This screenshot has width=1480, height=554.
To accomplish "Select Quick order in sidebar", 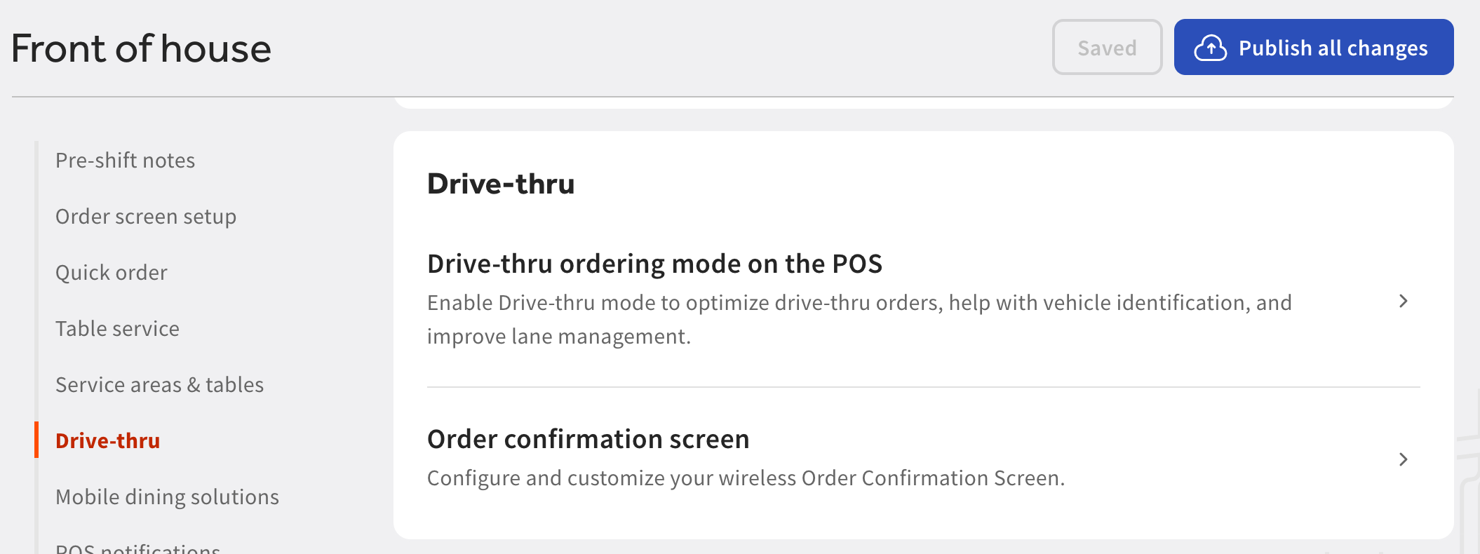I will coord(112,272).
